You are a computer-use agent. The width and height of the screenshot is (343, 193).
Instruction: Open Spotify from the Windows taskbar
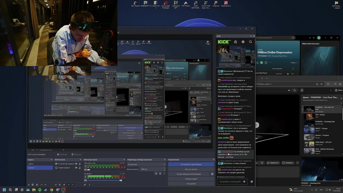(40, 190)
